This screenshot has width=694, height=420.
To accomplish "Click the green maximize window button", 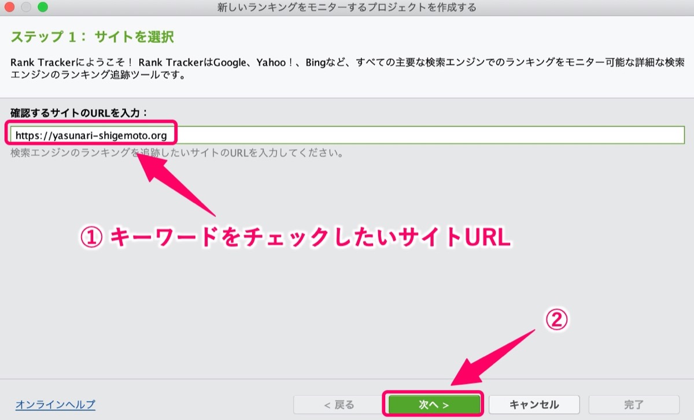I will click(43, 8).
